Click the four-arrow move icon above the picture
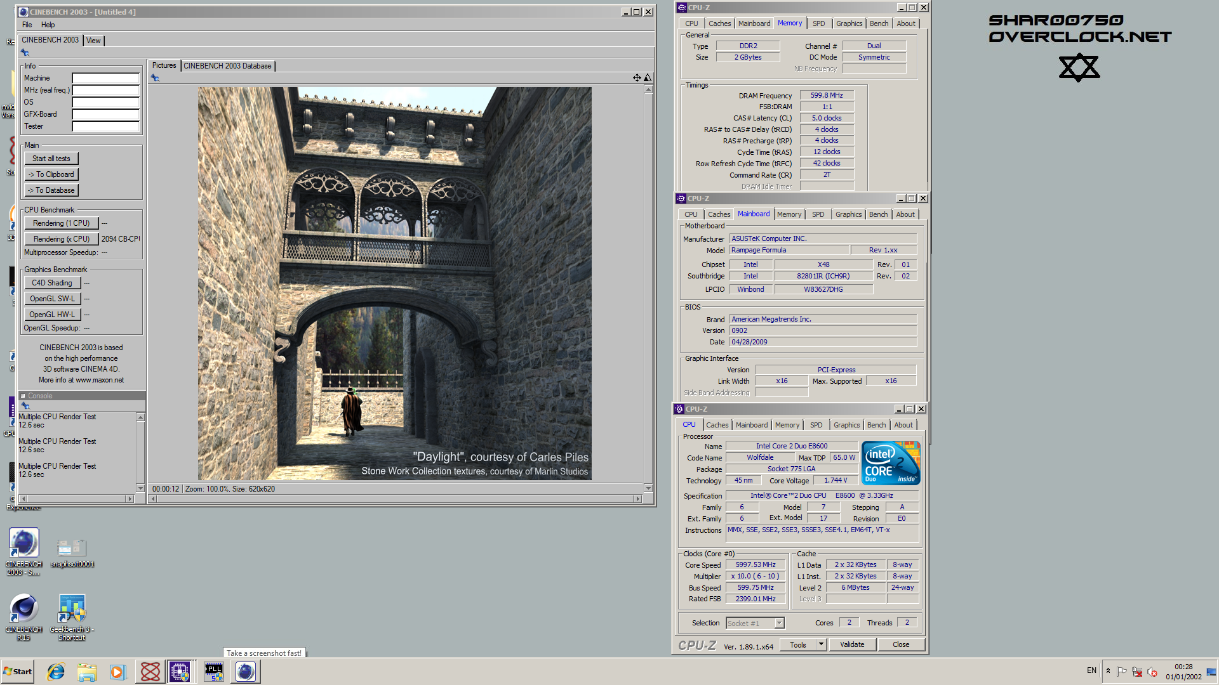Screen dimensions: 1219x685 [x=637, y=77]
